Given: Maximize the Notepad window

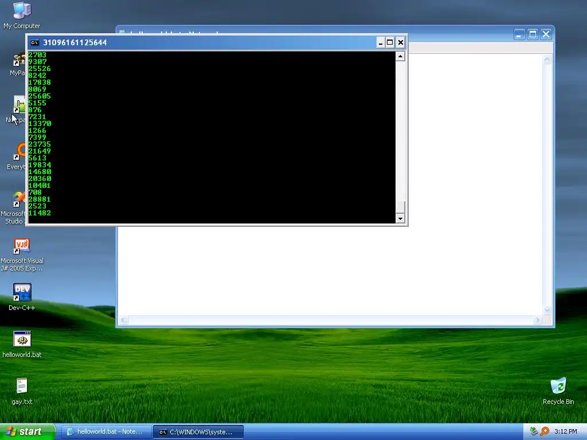Looking at the screenshot, I should coord(533,35).
